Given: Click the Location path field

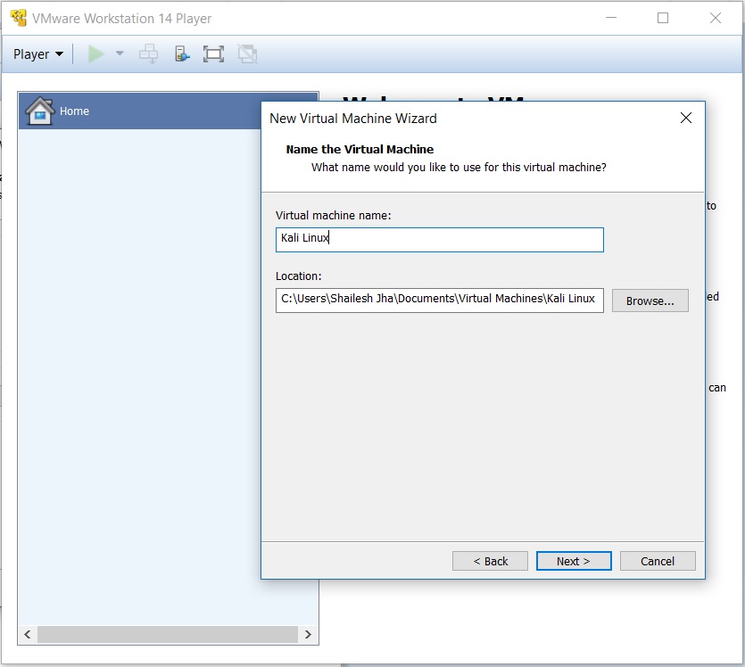Looking at the screenshot, I should pos(440,300).
